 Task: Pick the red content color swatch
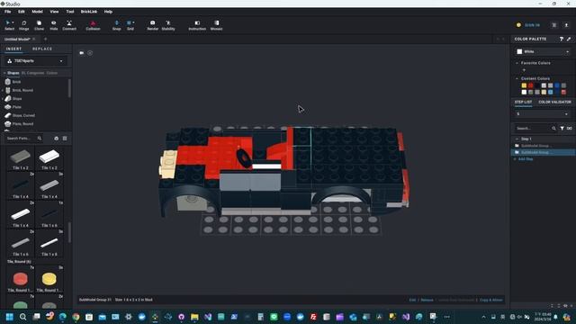tap(530, 85)
